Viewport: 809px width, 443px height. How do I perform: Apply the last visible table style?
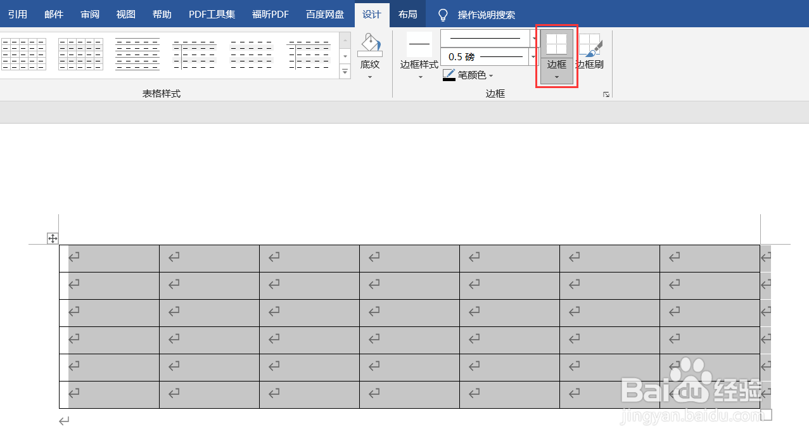pos(309,54)
